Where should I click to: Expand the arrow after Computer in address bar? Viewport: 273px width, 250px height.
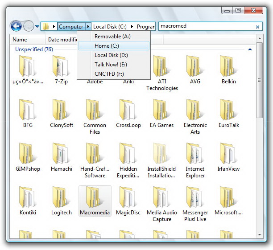click(88, 27)
